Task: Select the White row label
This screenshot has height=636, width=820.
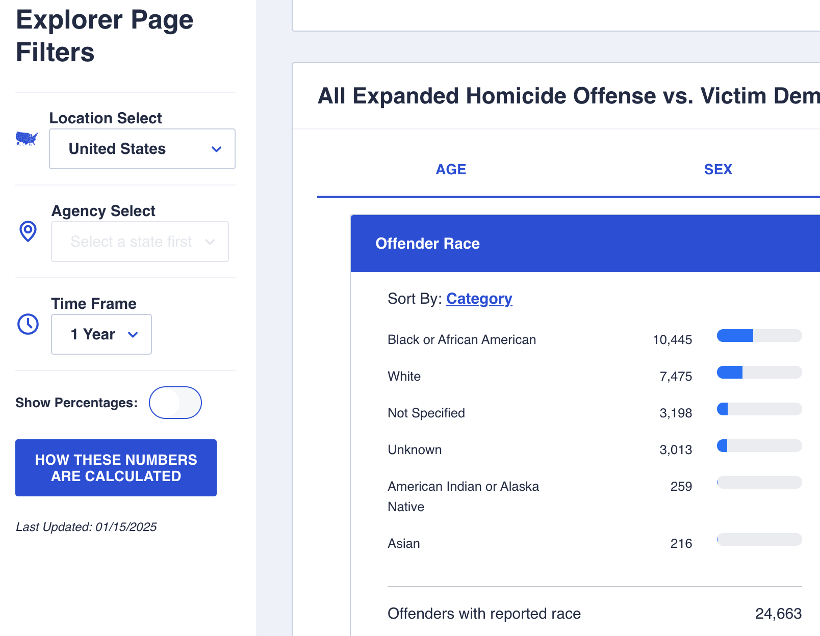Action: click(404, 376)
